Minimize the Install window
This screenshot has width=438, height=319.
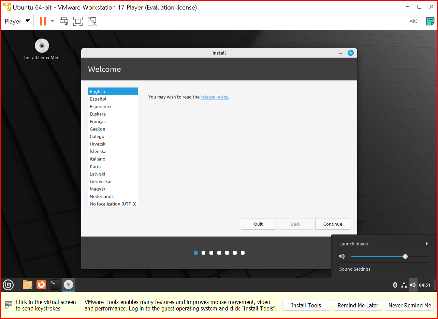click(x=340, y=53)
